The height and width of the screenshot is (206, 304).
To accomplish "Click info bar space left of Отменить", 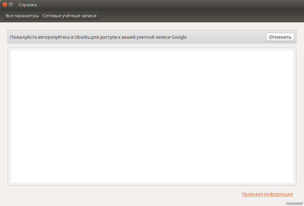I will click(x=226, y=37).
